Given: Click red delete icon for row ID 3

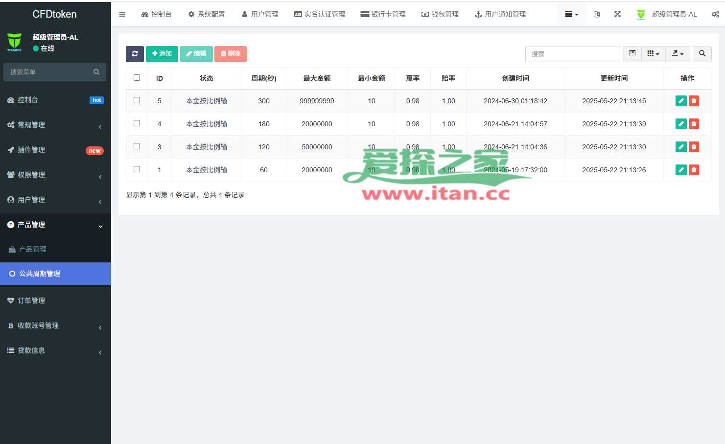Looking at the screenshot, I should (694, 147).
